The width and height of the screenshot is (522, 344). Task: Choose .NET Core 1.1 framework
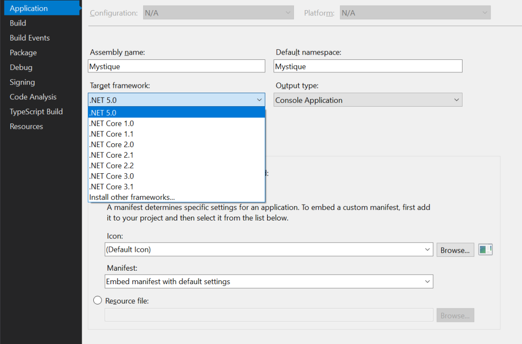(x=176, y=134)
